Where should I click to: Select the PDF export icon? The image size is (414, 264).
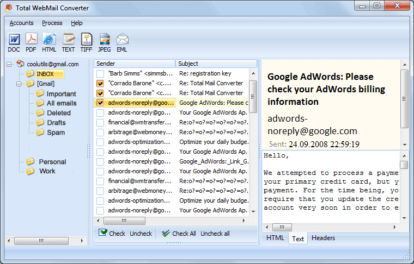(31, 42)
